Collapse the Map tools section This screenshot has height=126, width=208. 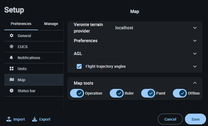195,83
